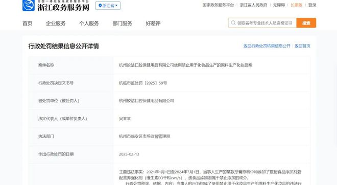Open the 浙江省 region dropdown
The height and width of the screenshot is (185, 337).
point(108,6)
